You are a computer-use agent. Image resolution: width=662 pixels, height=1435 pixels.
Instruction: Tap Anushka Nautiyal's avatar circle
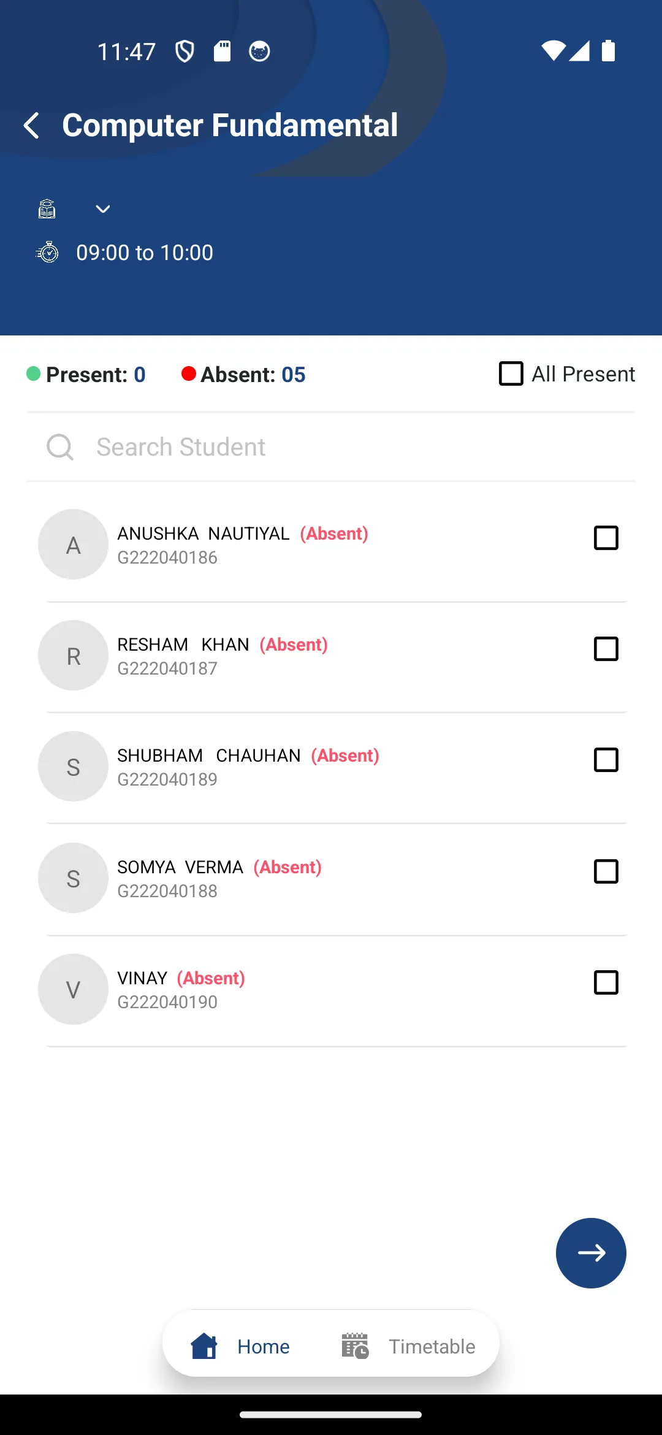coord(74,545)
